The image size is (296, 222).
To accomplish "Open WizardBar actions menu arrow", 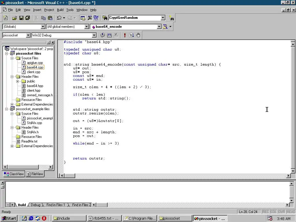I will (x=171, y=27).
